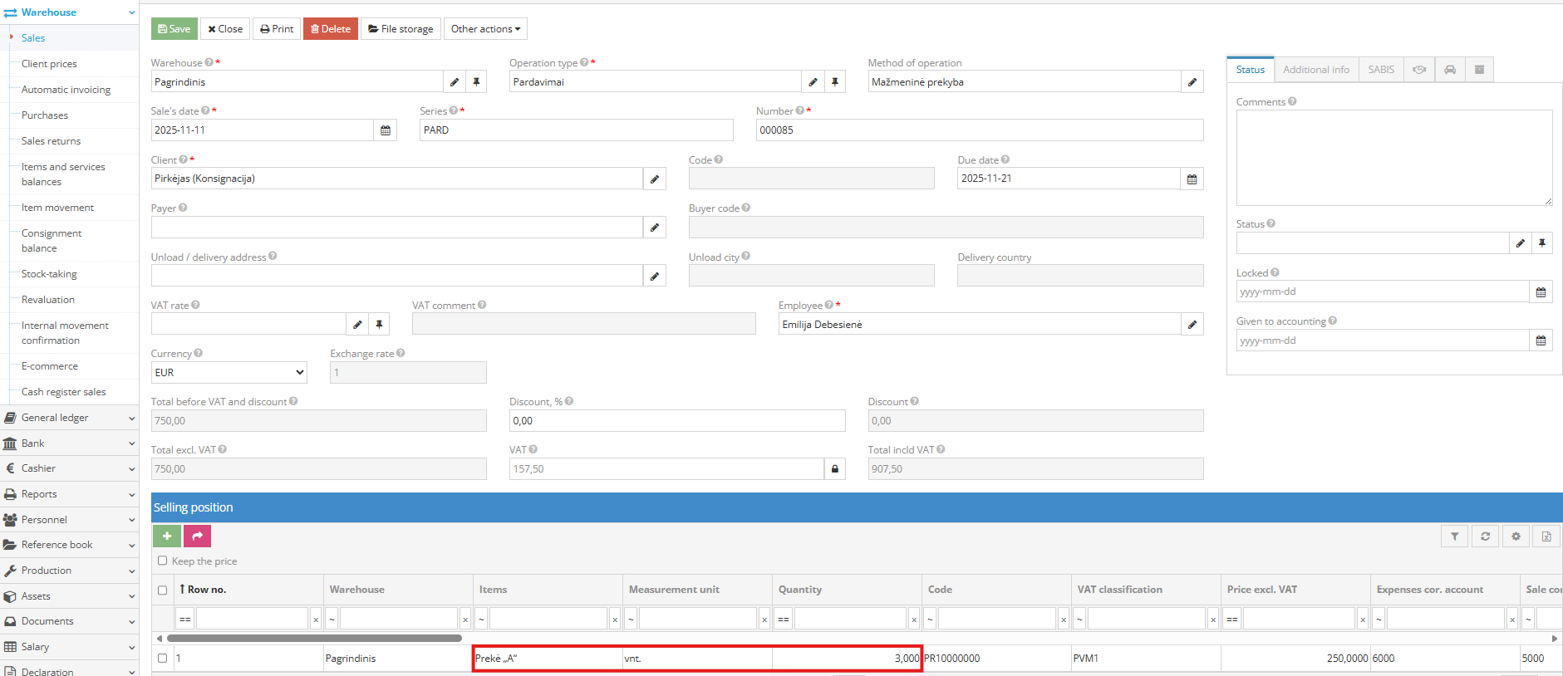Toggle the select-all checkbox in table header
The height and width of the screenshot is (676, 1563).
163,590
